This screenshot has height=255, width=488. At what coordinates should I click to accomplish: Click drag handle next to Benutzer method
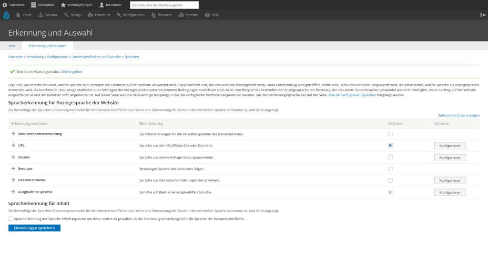[13, 169]
